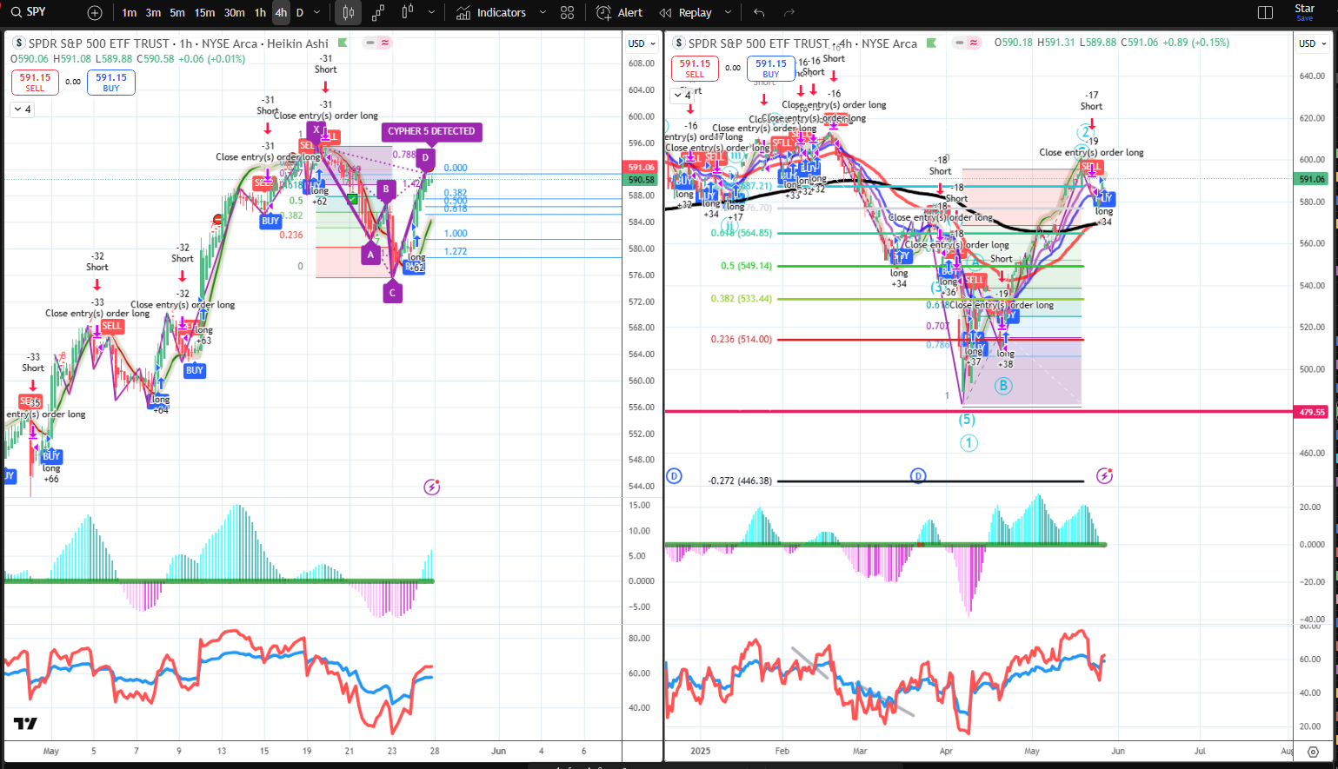The width and height of the screenshot is (1338, 769).
Task: Click the undo arrow
Action: (759, 13)
